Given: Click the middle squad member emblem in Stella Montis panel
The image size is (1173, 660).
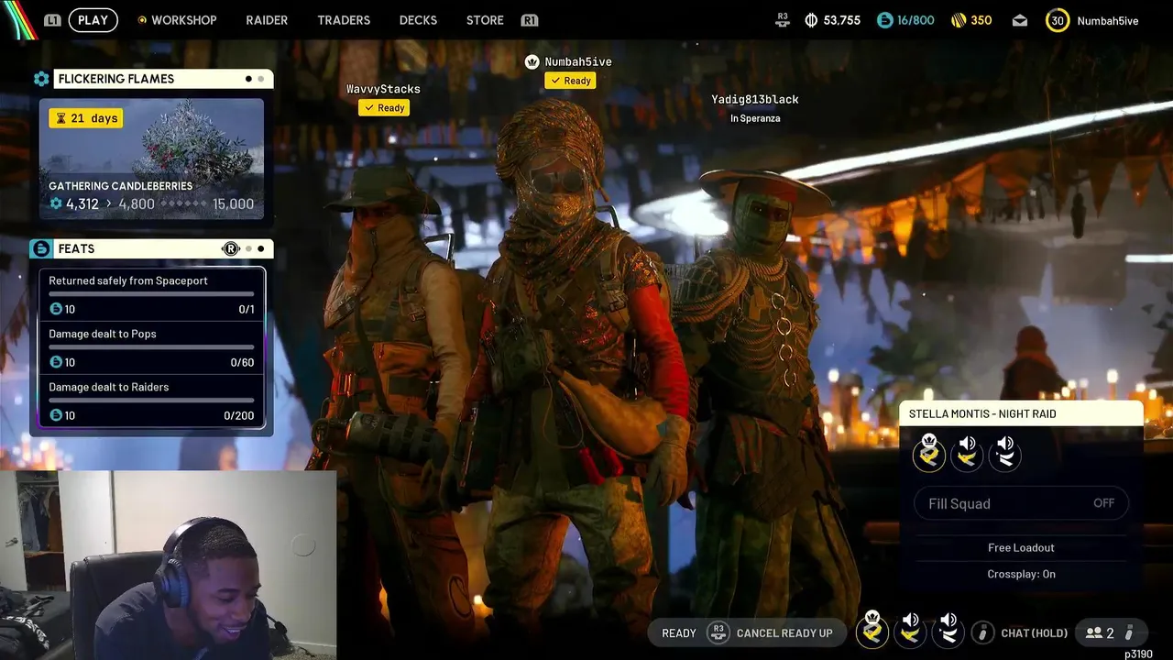Looking at the screenshot, I should tap(967, 453).
